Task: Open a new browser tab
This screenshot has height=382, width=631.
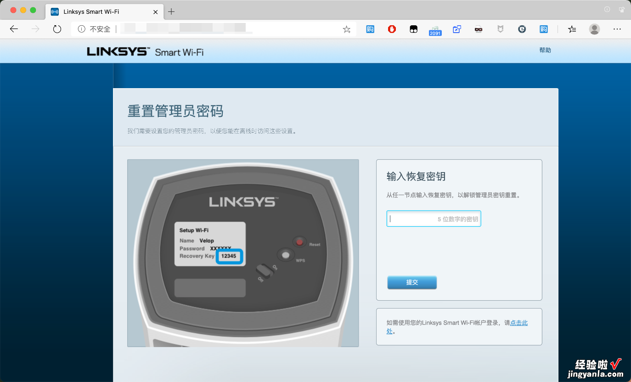Action: click(171, 11)
